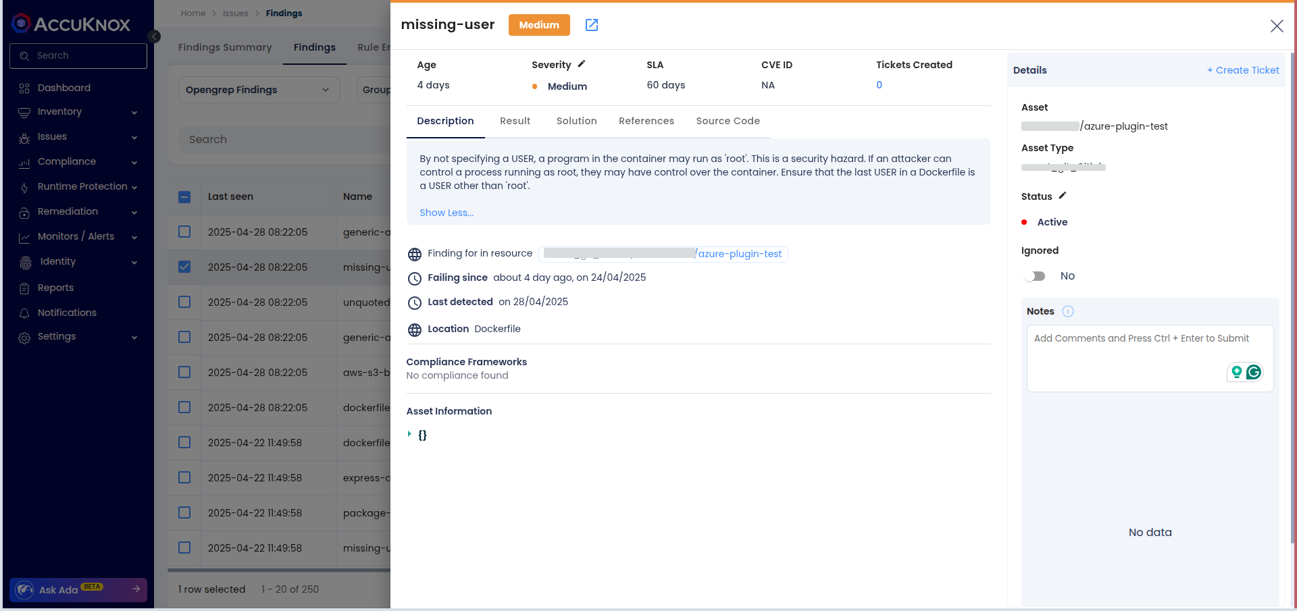Switch to the Result tab

(x=515, y=121)
